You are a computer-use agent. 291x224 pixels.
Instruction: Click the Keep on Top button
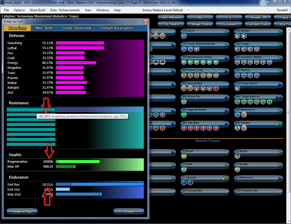pos(22,211)
